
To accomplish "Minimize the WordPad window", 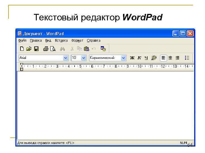I will coord(176,34).
